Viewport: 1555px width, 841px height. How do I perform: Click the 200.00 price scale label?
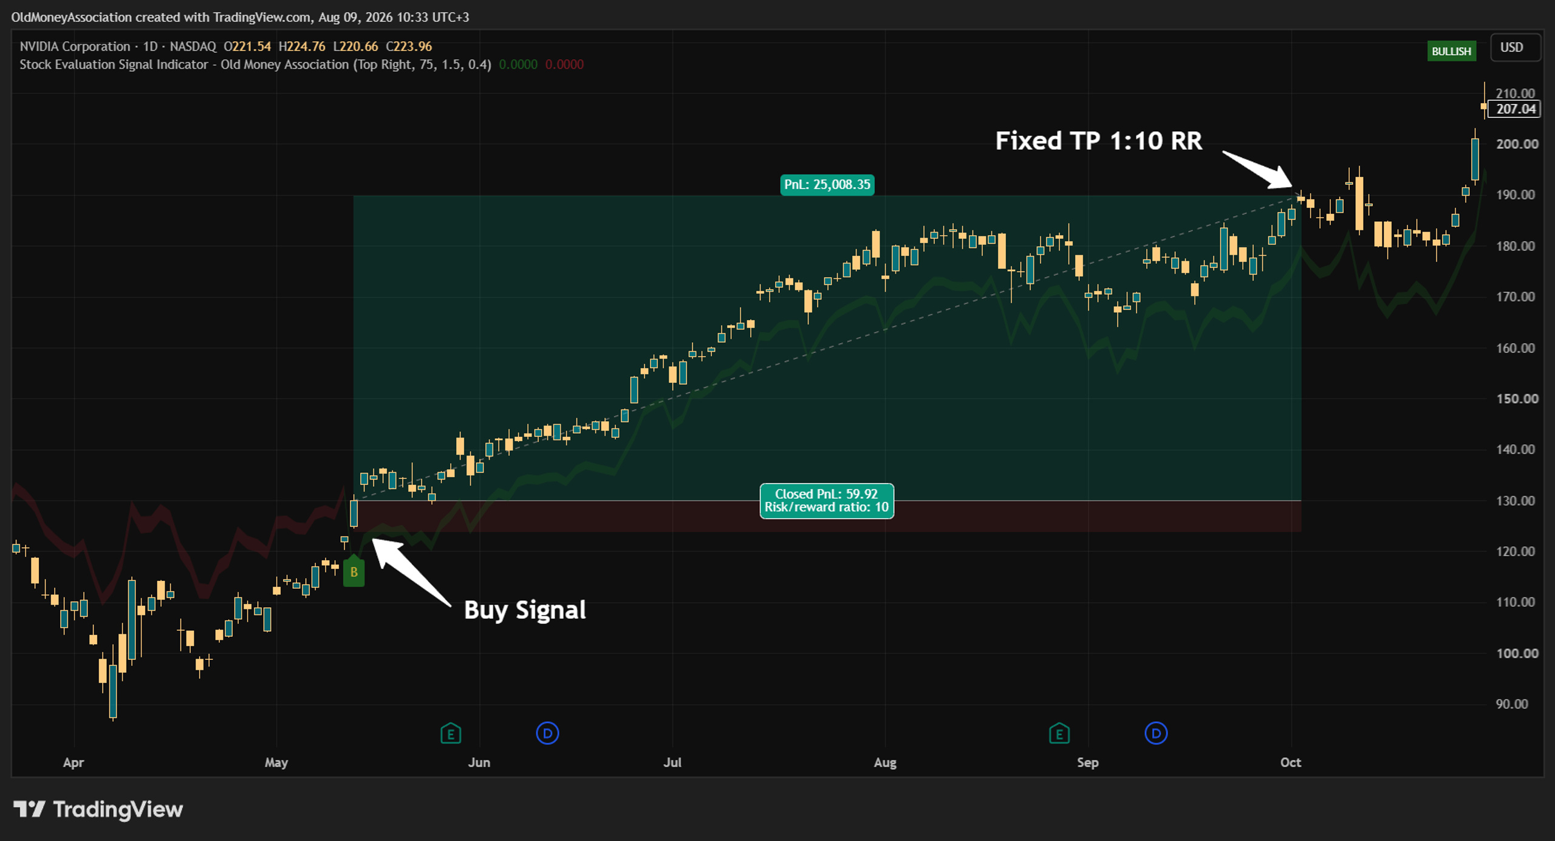click(x=1517, y=144)
